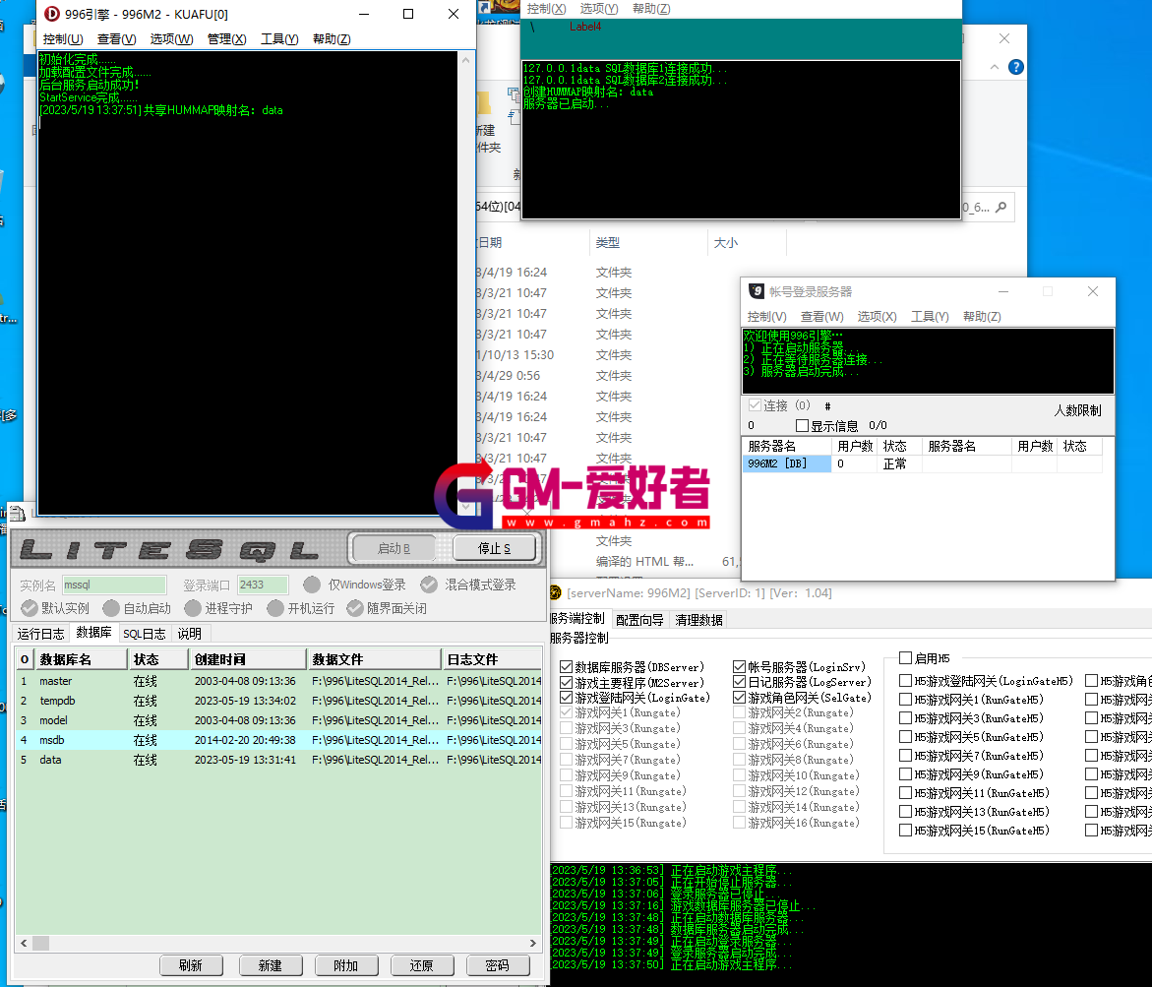Viewport: 1152px width, 987px height.
Task: Open 查看(V) menu in KUAFU window
Action: (117, 39)
